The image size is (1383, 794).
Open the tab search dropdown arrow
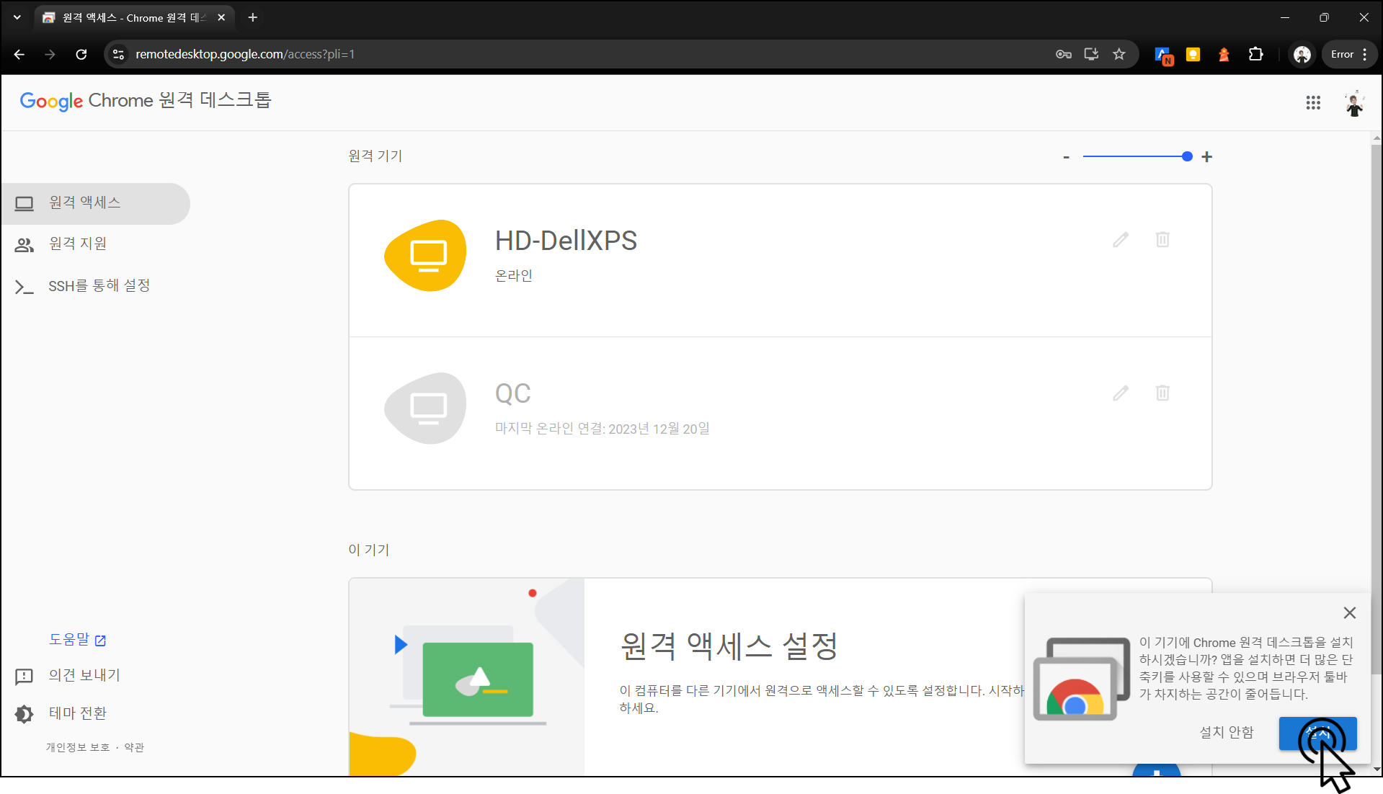click(x=17, y=17)
